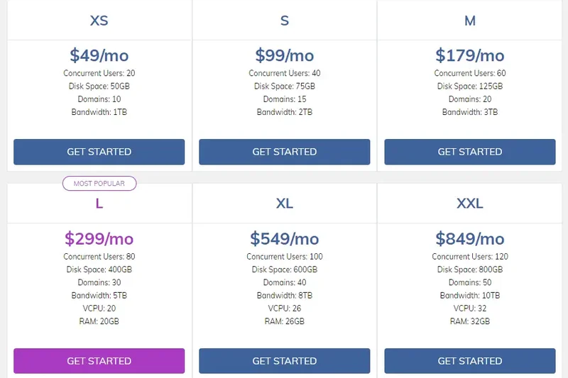568x378 pixels.
Task: Select the XS plan heading
Action: (x=99, y=21)
